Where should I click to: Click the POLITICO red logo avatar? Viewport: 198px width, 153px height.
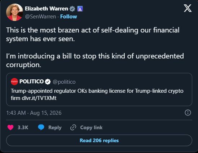14,82
